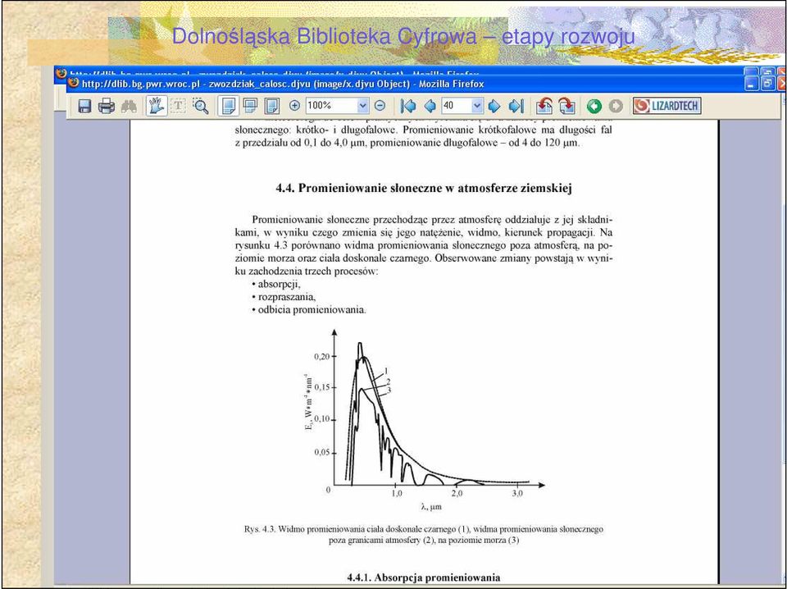Go to the next page
The height and width of the screenshot is (589, 787).
(x=495, y=106)
